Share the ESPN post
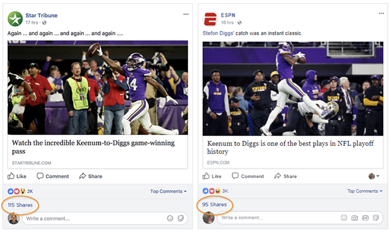391x232 pixels. click(x=286, y=176)
